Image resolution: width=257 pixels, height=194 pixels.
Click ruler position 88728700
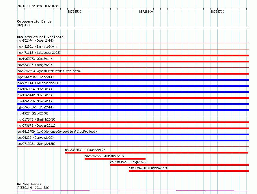point(217,12)
